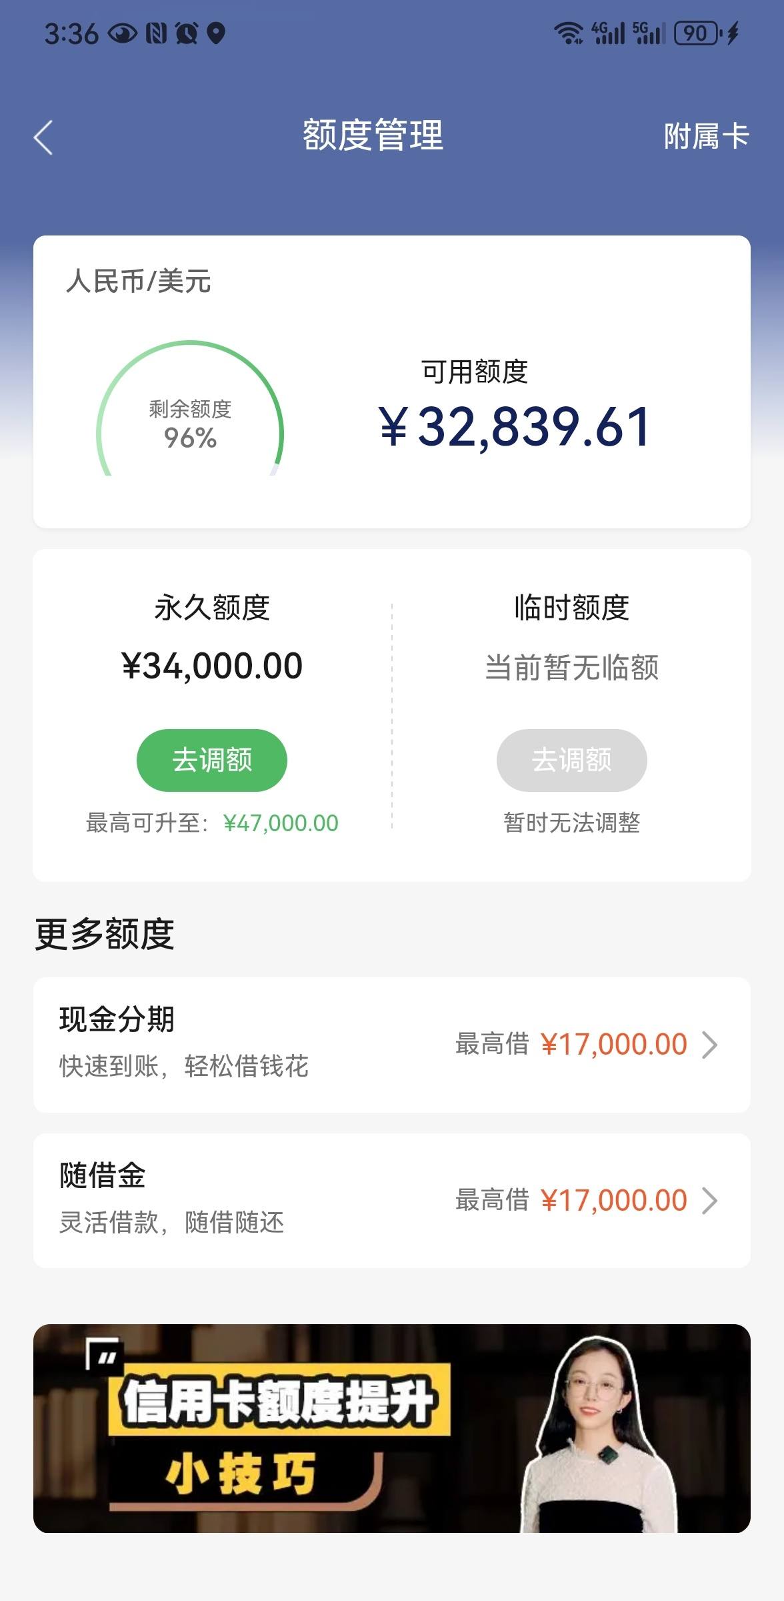The height and width of the screenshot is (1601, 784).
Task: Open the 现金分期 cash installment entry
Action: point(392,1045)
